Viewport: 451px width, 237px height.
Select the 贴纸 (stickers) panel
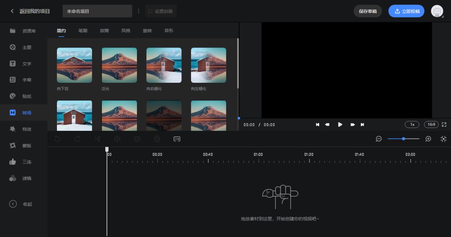[x=24, y=96]
